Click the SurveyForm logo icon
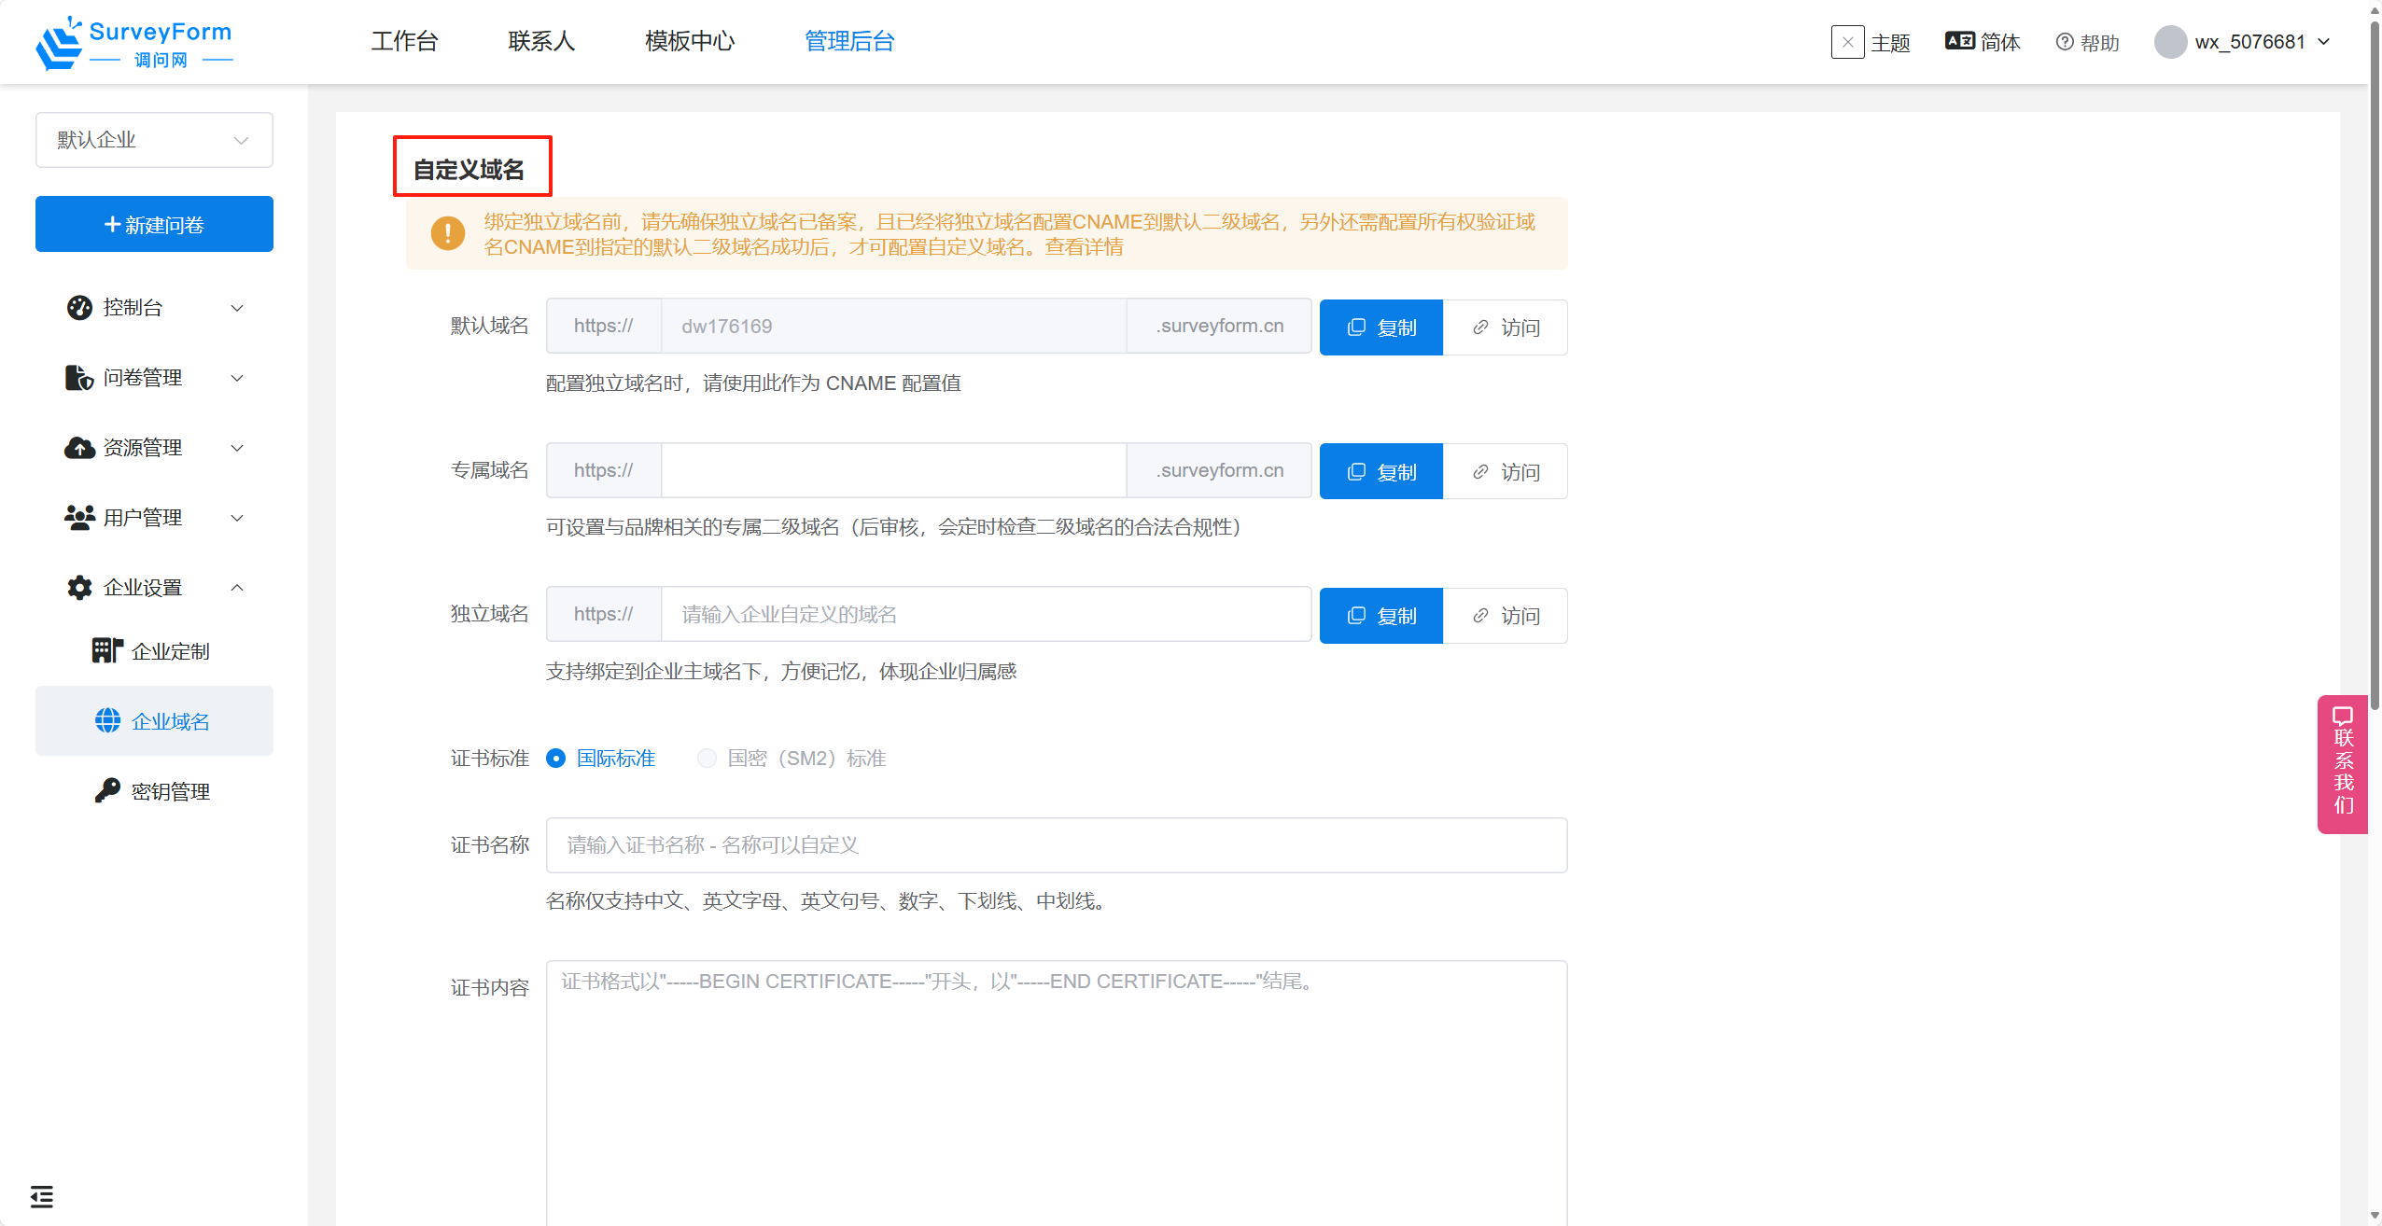2382x1226 pixels. tap(60, 43)
